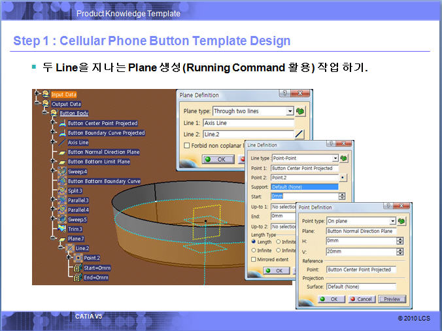Click the green icon beside Point type dropdown
The width and height of the screenshot is (442, 331).
(x=402, y=221)
